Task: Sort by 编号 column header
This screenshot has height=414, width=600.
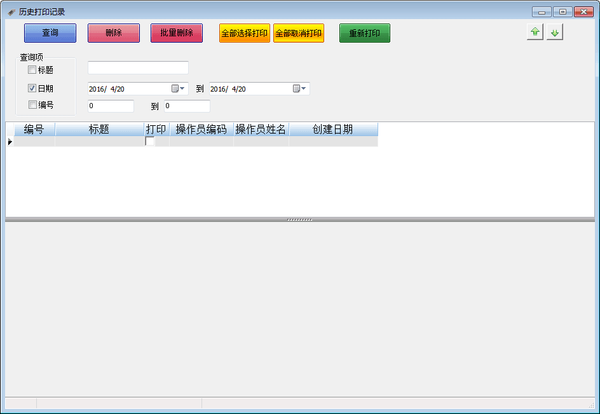Action: click(x=34, y=129)
